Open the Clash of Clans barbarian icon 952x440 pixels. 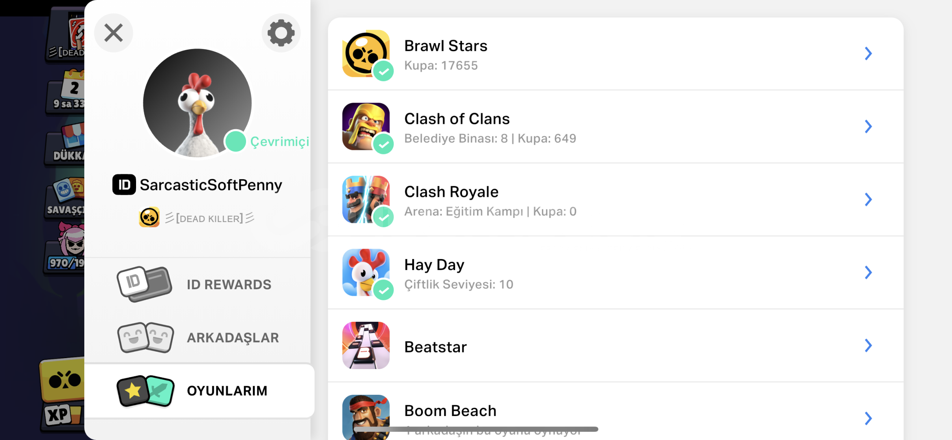pos(366,126)
